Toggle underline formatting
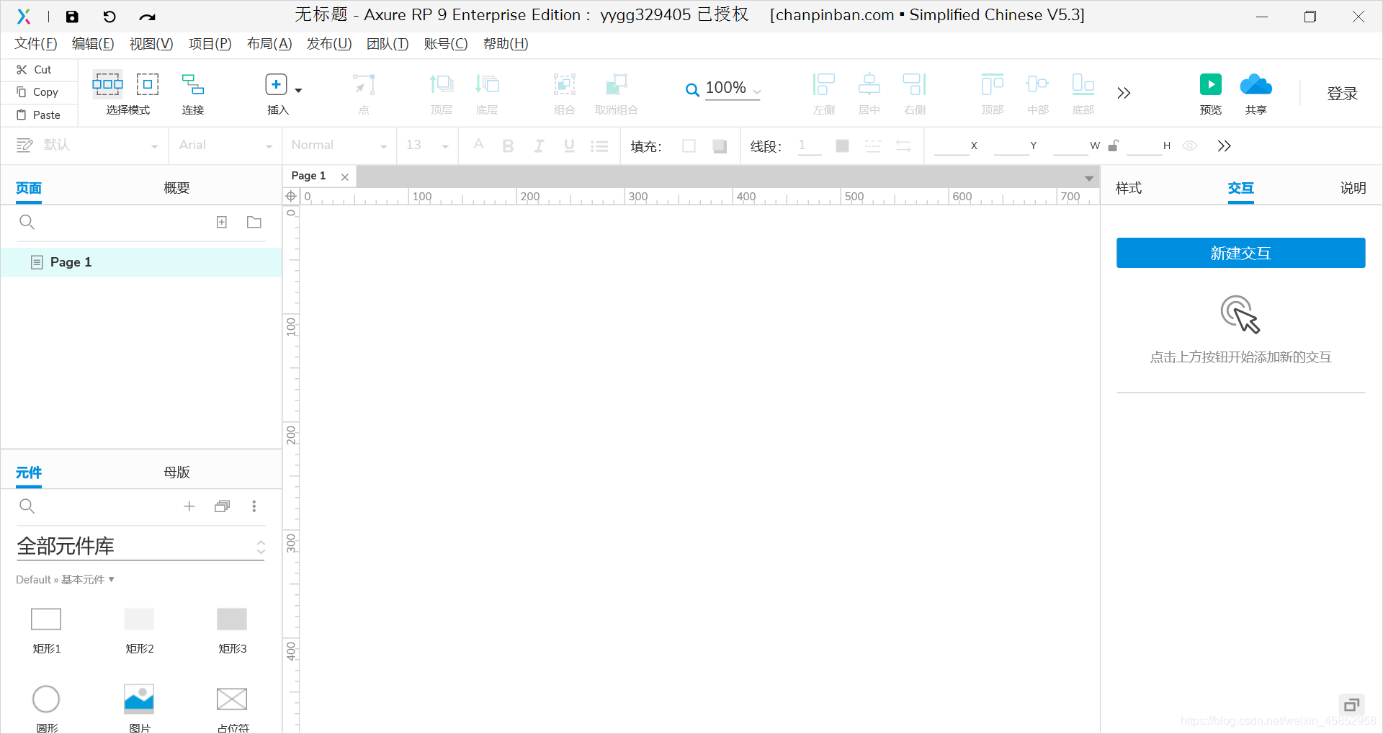Image resolution: width=1383 pixels, height=734 pixels. click(x=569, y=146)
